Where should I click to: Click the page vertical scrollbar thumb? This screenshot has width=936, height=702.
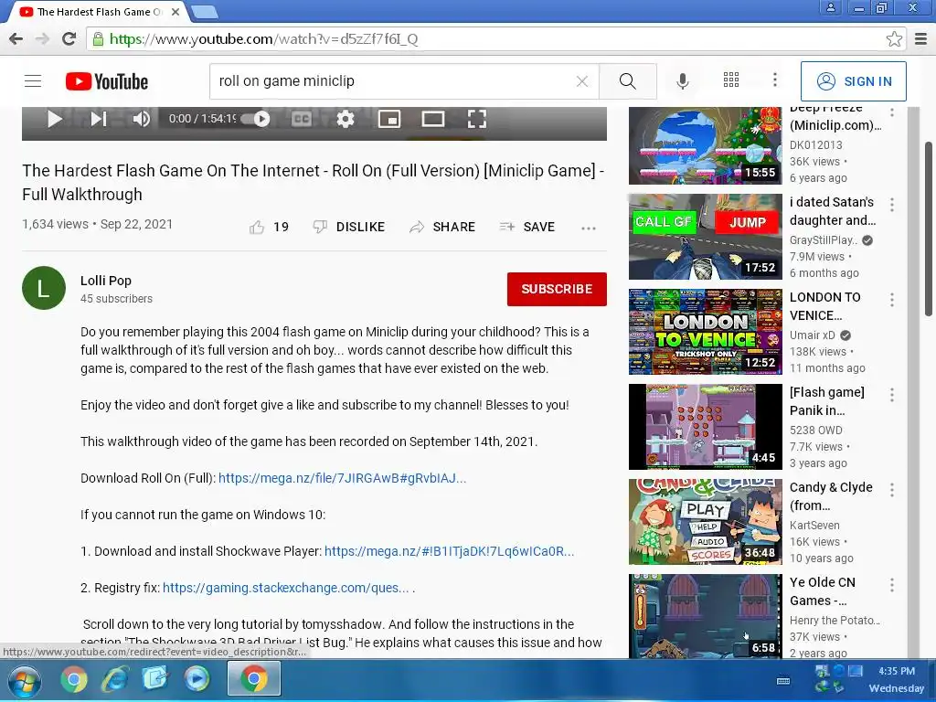pyautogui.click(x=929, y=229)
